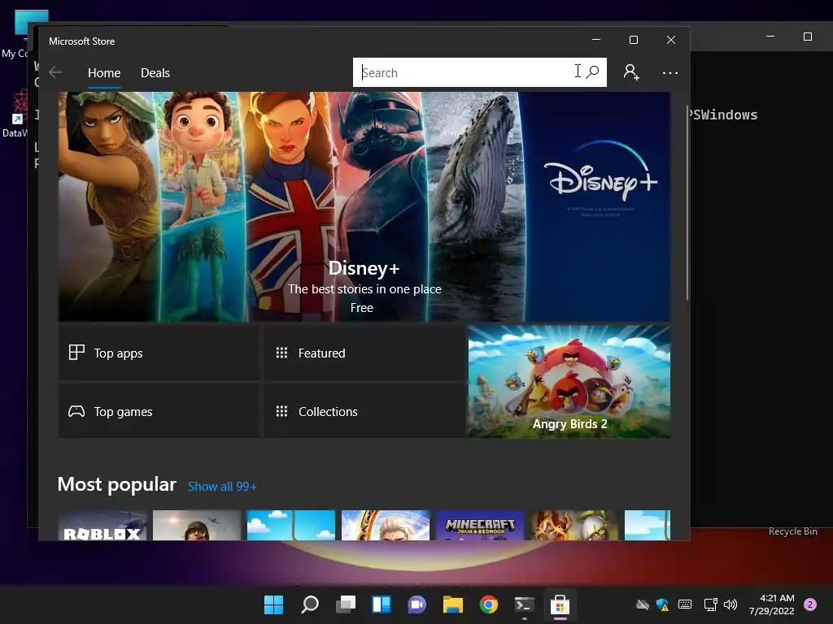Open the notification badge showing 2
The height and width of the screenshot is (624, 833).
[x=810, y=604]
